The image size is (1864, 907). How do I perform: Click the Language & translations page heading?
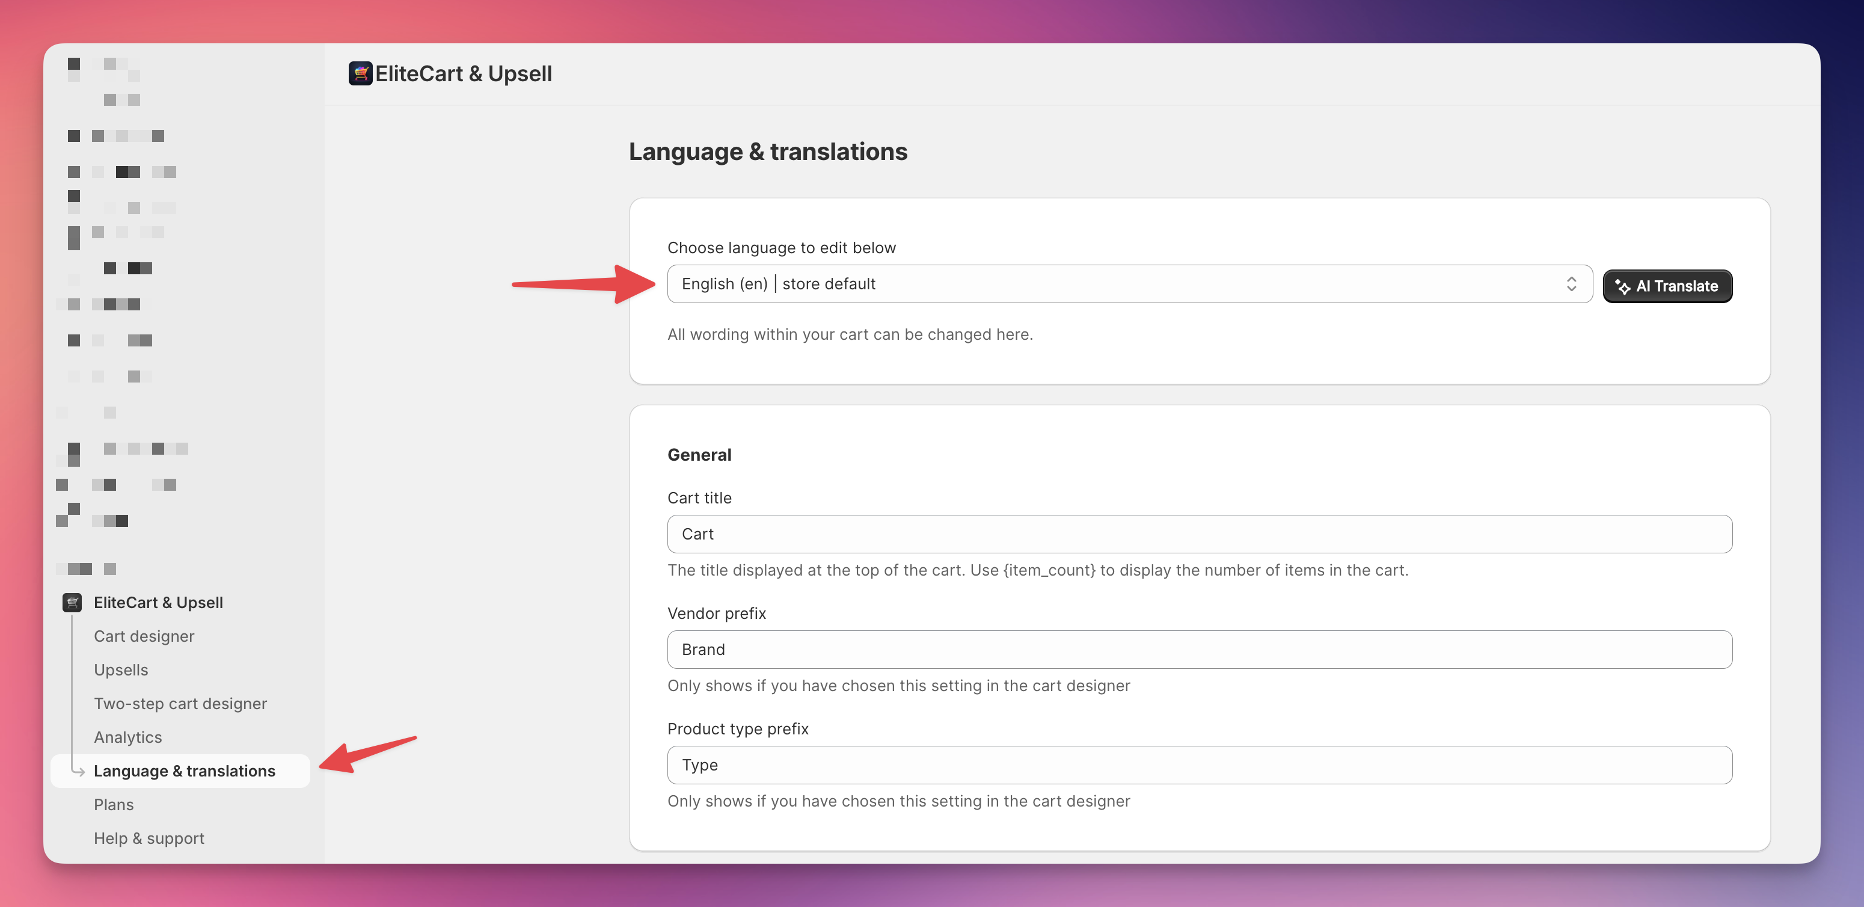[768, 152]
